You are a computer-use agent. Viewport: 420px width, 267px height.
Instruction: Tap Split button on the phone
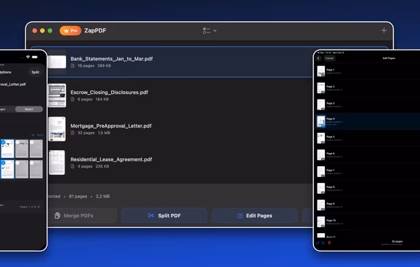(35, 72)
